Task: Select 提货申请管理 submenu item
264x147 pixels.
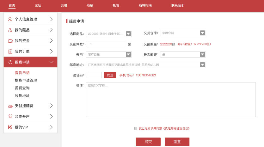Action: click(26, 80)
